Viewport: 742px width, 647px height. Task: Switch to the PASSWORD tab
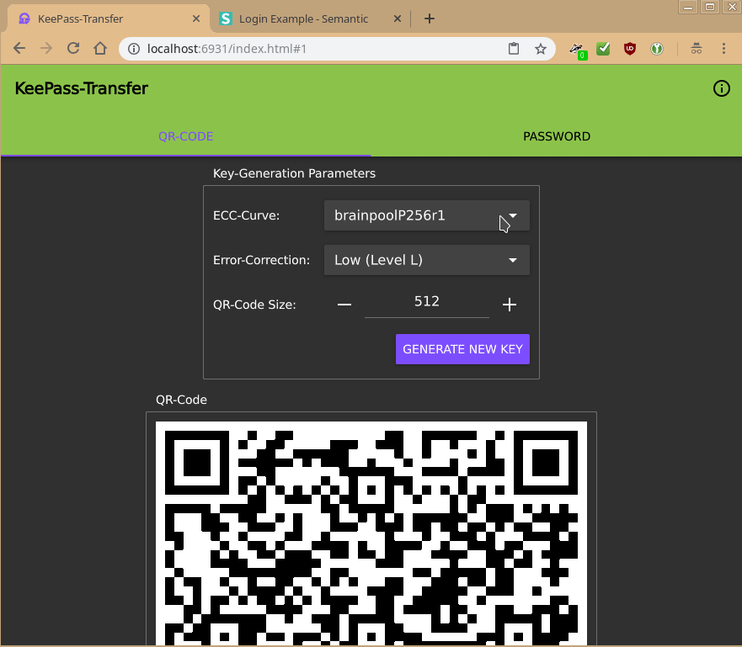557,136
